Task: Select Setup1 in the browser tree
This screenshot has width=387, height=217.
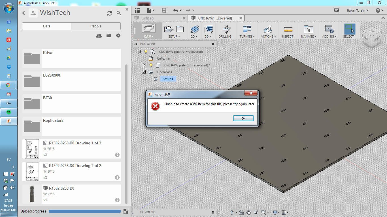Action: 168,79
